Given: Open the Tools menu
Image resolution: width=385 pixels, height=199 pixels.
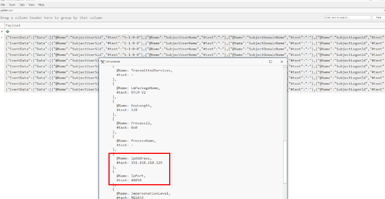Looking at the screenshot, I should [x=12, y=5].
